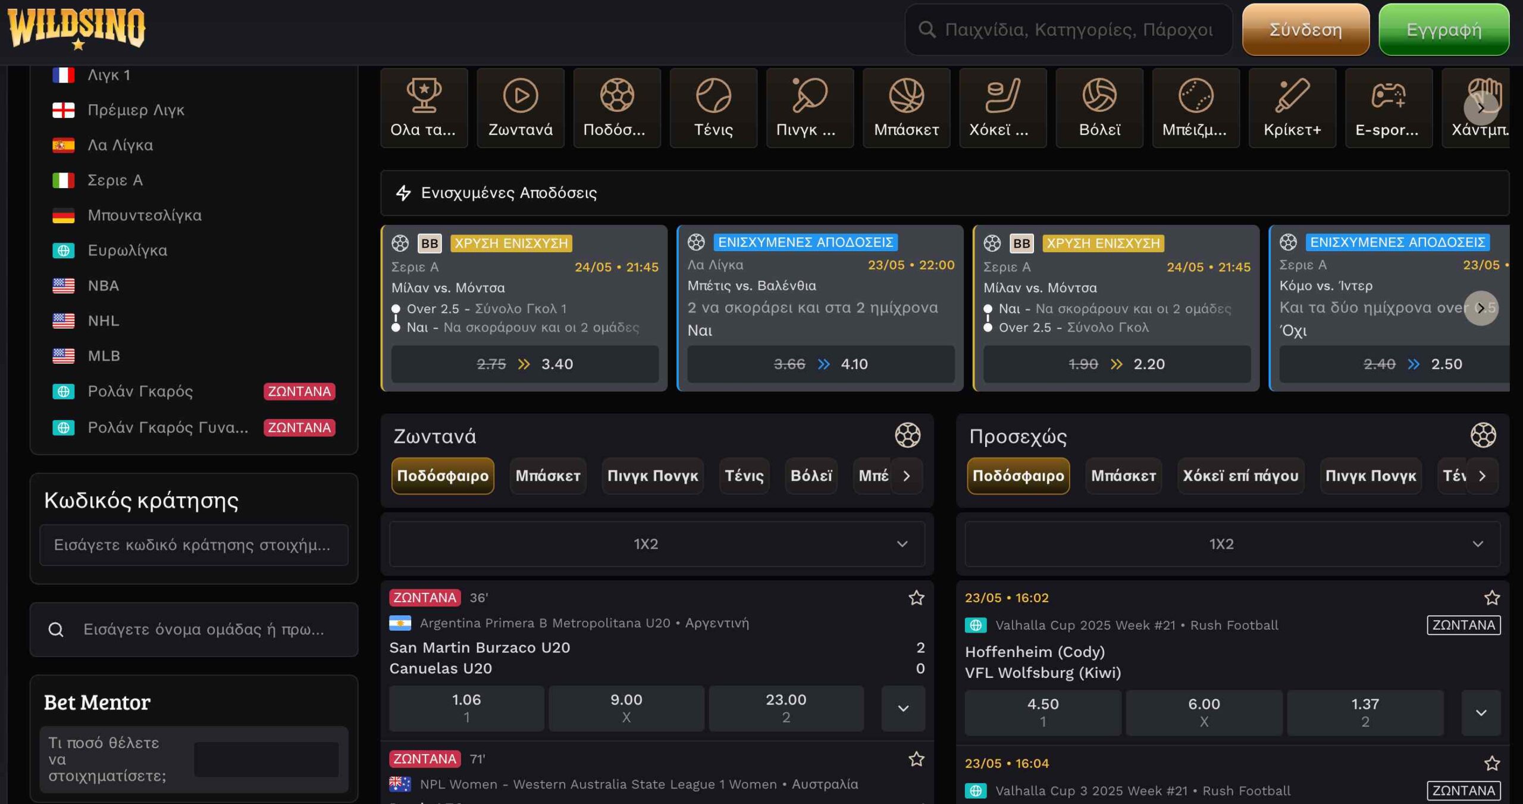Click the Wildsino logo

[76, 29]
